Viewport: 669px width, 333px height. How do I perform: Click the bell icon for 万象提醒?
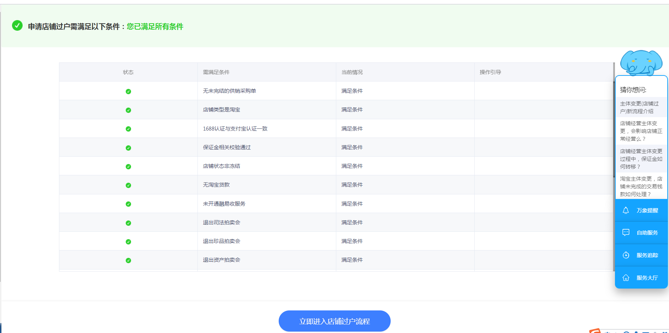[626, 210]
